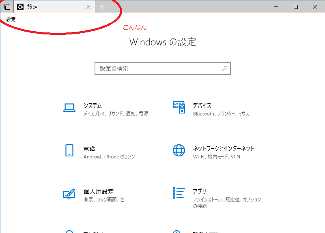Click the アンインストール、既定値、オプションの機能 description
325x233 pixels.
(227, 203)
